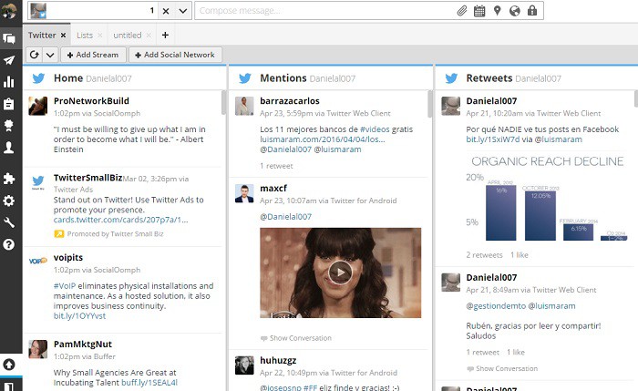
Task: Switch to the Lists tab
Action: click(85, 36)
